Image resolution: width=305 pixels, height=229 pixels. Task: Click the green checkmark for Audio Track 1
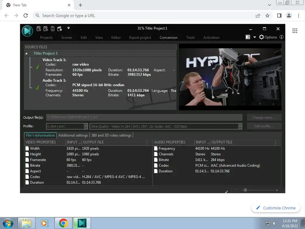[x=38, y=88]
